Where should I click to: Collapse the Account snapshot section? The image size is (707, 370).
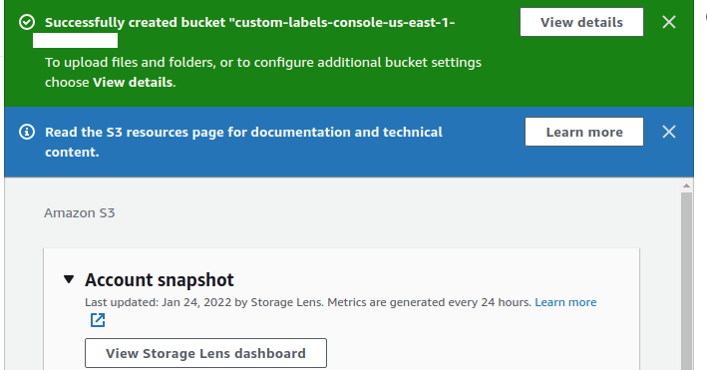[x=69, y=280]
